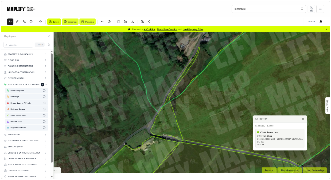Clear all active layers with trash icon
The image size is (331, 180).
point(48,45)
